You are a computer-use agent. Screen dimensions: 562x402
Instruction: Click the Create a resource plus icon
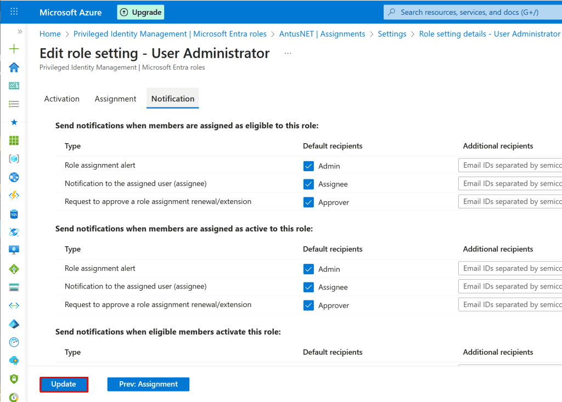[x=14, y=49]
